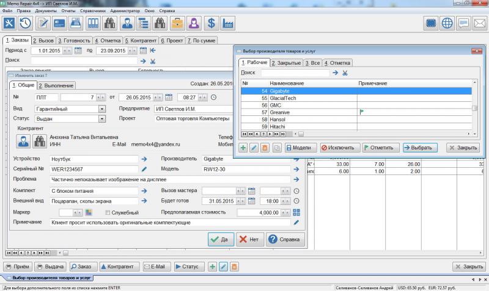
Task: Click green plus add icon in manufacturer dialog
Action: (243, 148)
